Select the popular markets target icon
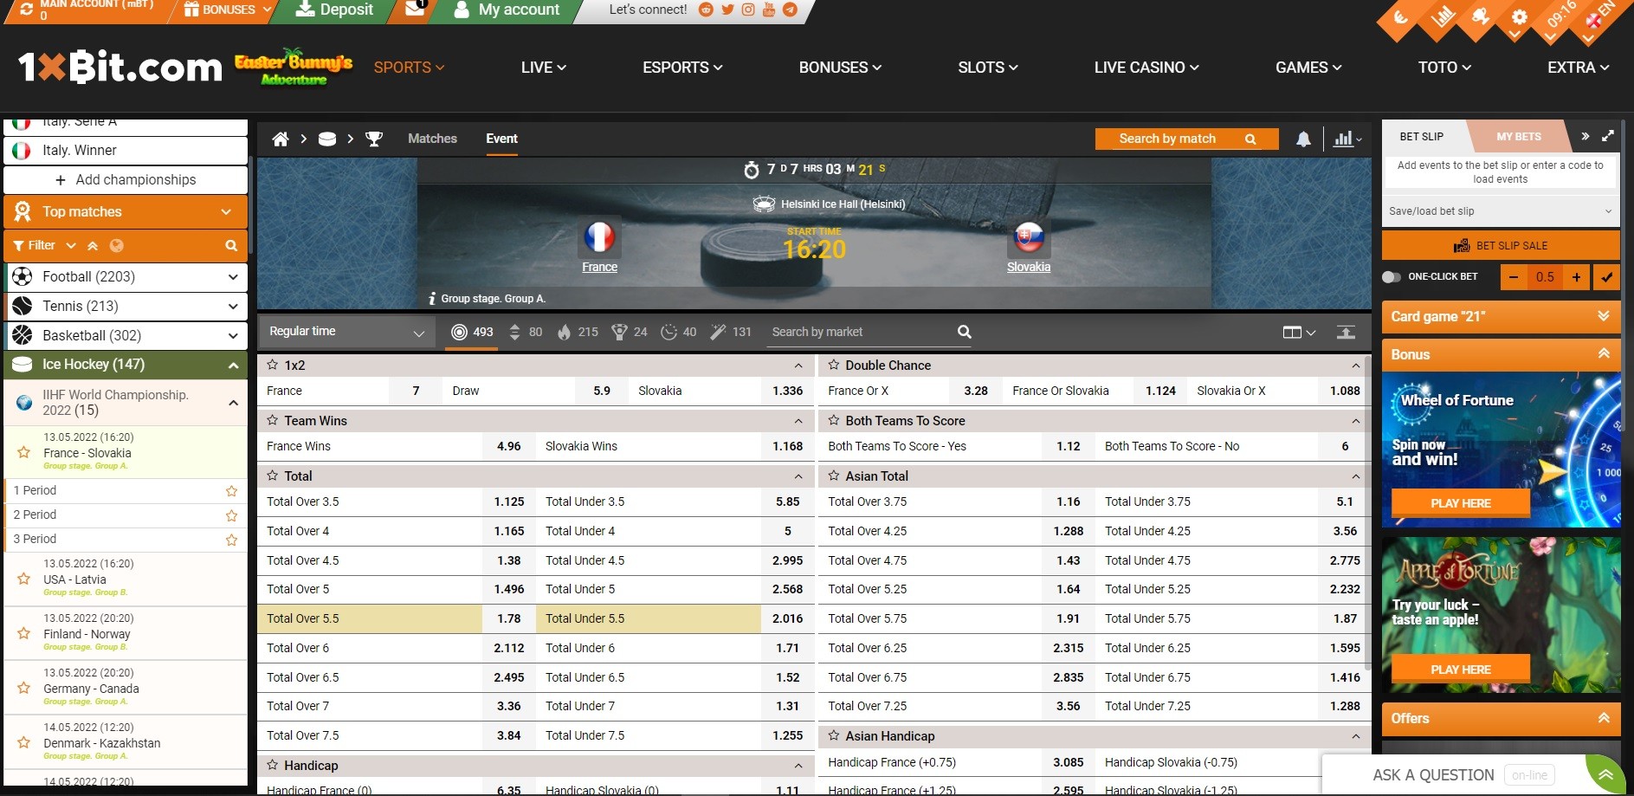 click(x=458, y=331)
